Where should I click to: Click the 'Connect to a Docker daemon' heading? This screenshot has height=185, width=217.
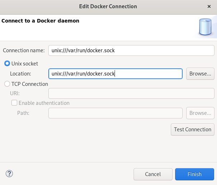pos(40,21)
